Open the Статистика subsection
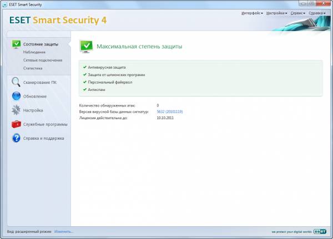The width and height of the screenshot is (333, 239). (x=33, y=68)
